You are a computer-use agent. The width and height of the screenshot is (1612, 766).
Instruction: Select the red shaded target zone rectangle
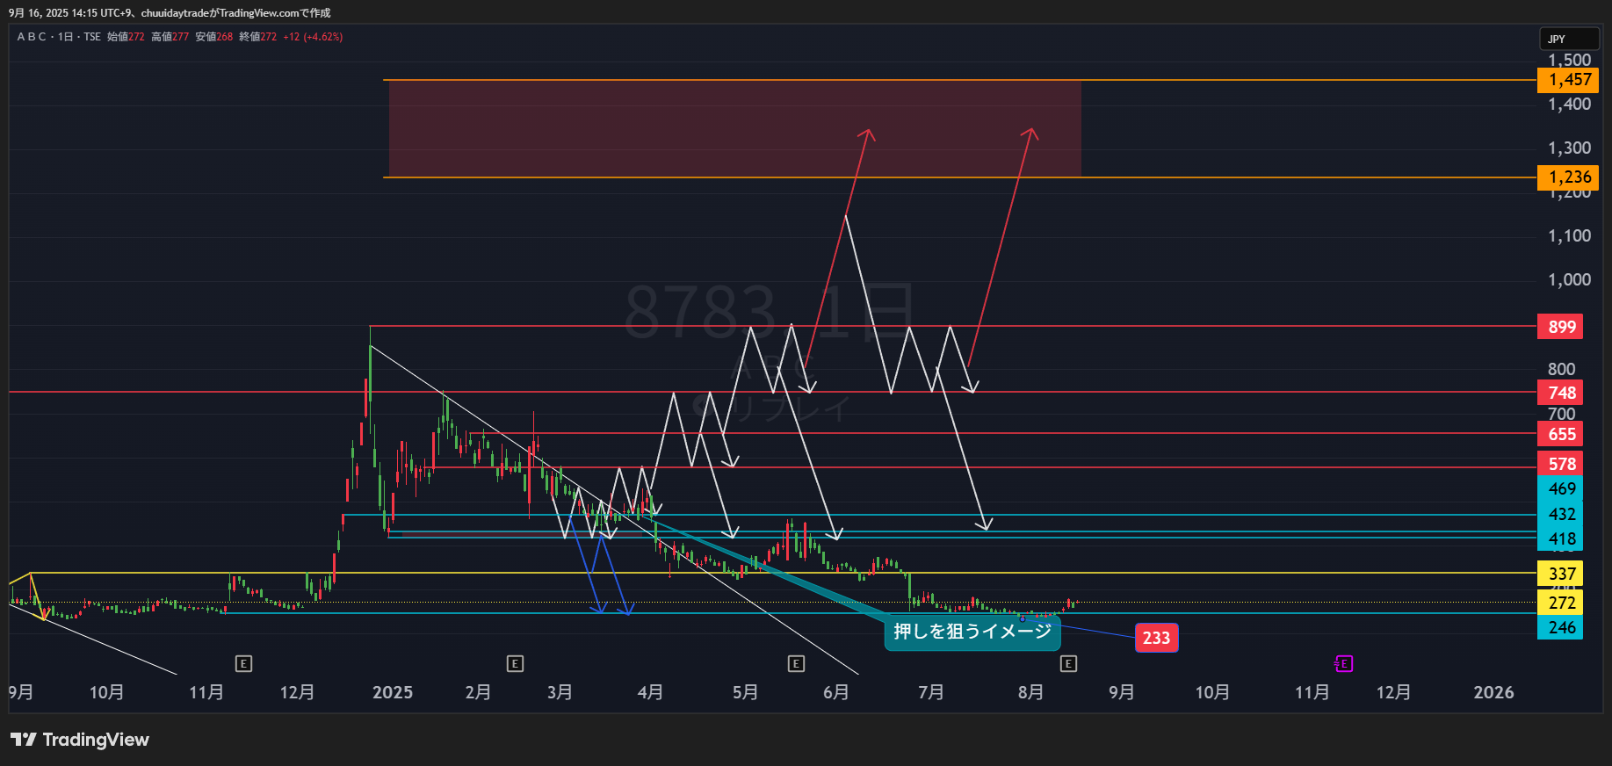(734, 128)
